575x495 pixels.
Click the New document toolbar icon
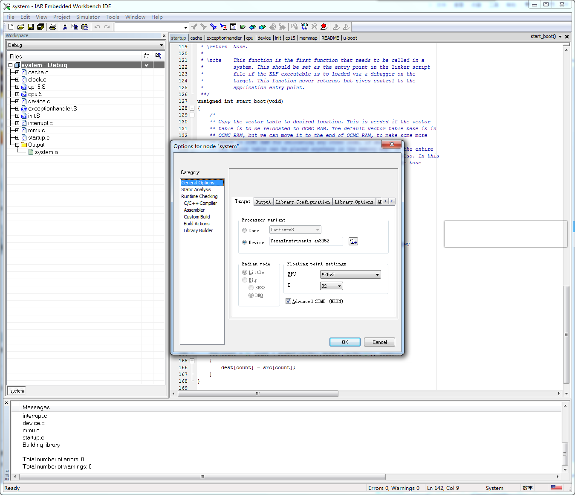pos(11,27)
